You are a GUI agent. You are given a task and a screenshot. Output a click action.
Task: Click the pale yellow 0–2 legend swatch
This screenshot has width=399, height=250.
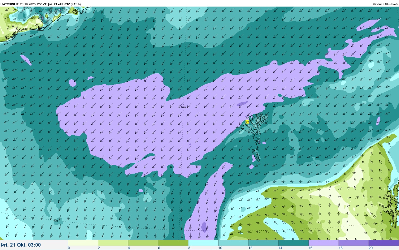tap(83, 243)
